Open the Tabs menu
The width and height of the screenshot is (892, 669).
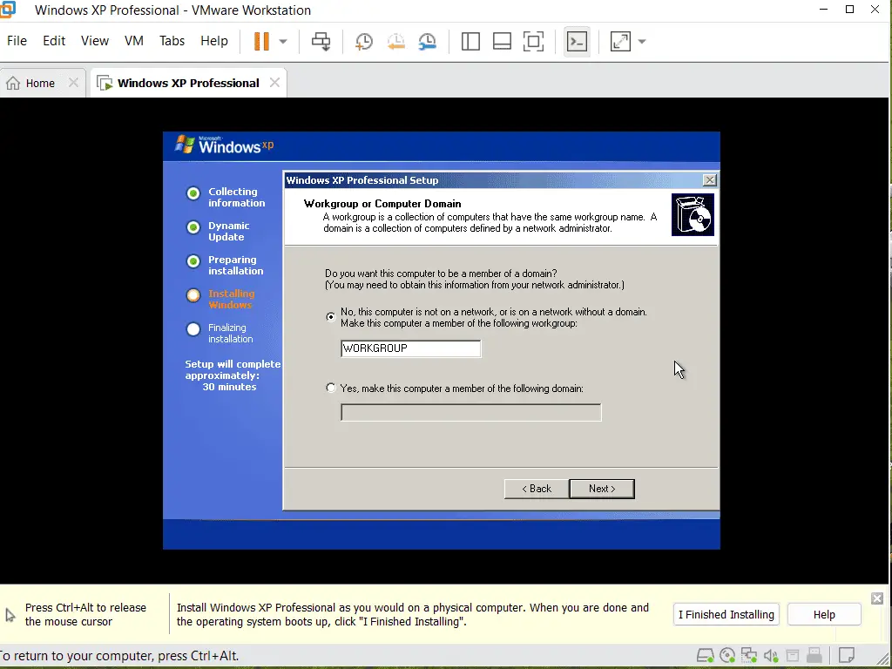[172, 41]
